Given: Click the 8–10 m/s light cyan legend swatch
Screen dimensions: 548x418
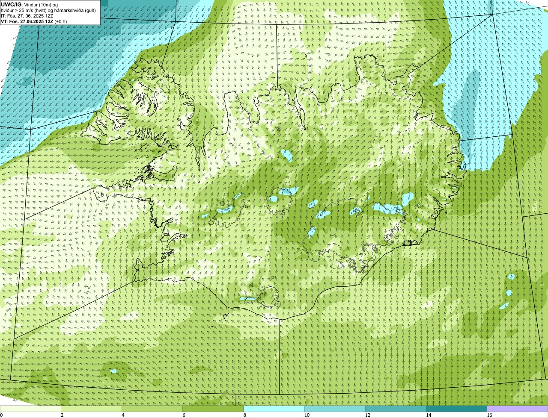Looking at the screenshot, I should 274,409.
